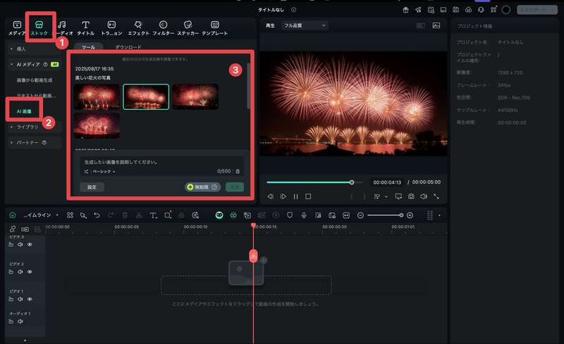Open the オーディオ audio tab
This screenshot has width=564, height=344.
63,28
